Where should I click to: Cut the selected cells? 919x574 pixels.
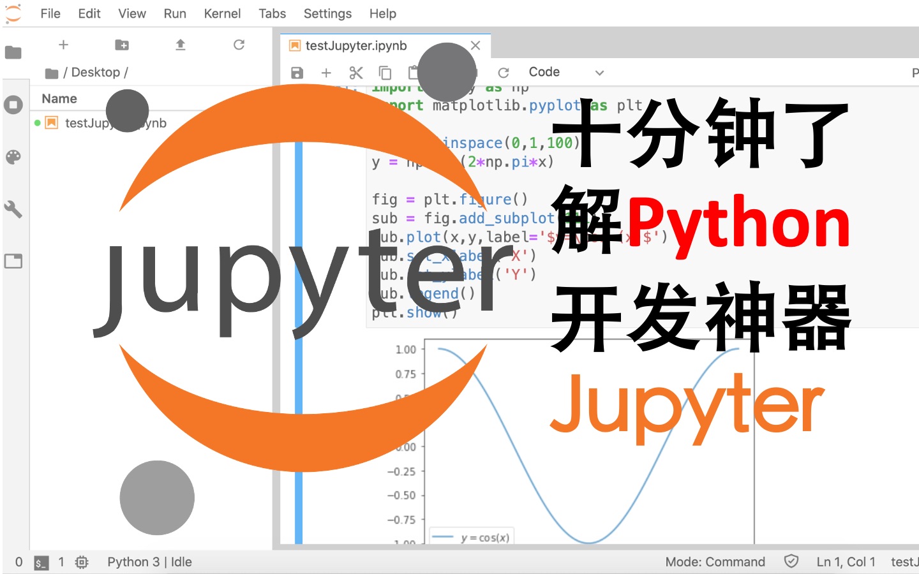pyautogui.click(x=356, y=73)
